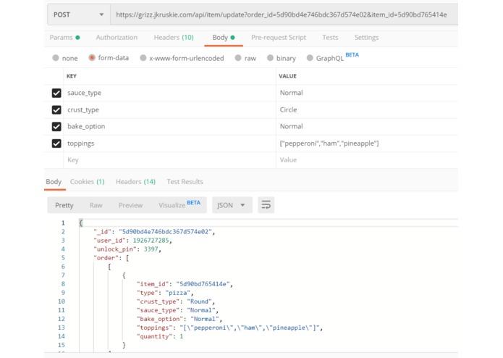Click the Circle value cell
The width and height of the screenshot is (503, 358).
point(367,110)
